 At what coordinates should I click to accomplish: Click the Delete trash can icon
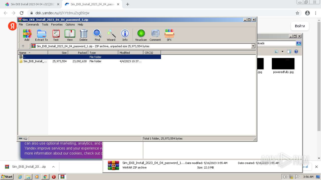(84, 35)
